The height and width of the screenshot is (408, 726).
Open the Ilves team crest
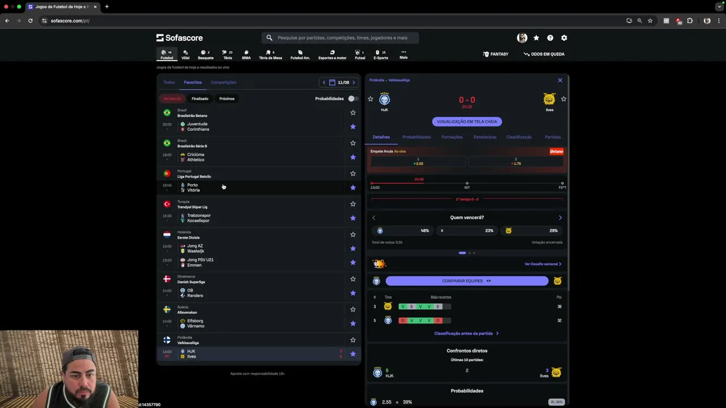coord(549,100)
